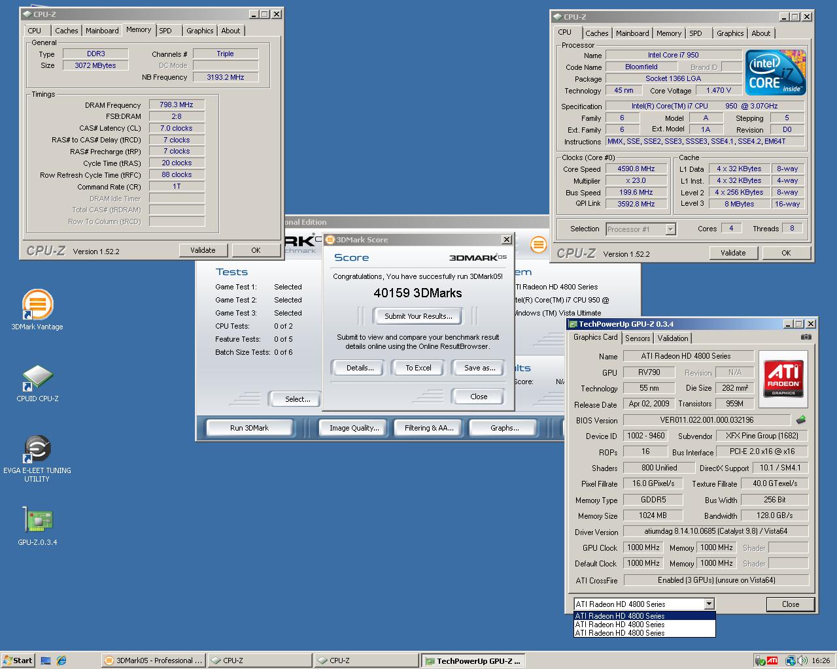Click Validate in the right CPU-Z window
Viewport: 837px width, 669px height.
(x=733, y=253)
